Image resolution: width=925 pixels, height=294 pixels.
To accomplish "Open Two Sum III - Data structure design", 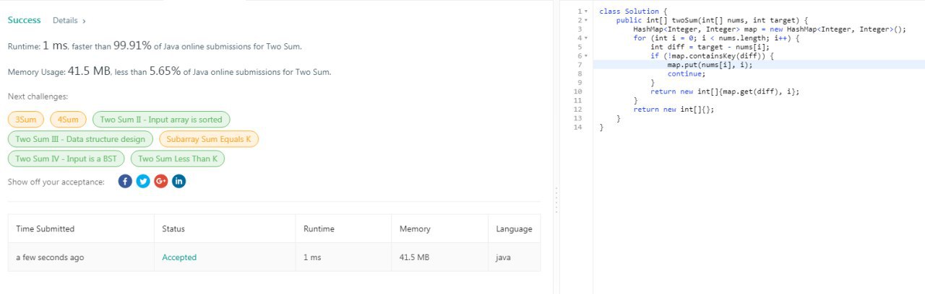I will 80,139.
